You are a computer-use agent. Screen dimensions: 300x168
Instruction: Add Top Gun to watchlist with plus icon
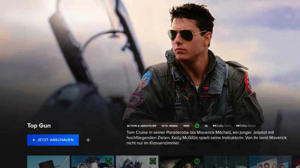[x=88, y=140]
